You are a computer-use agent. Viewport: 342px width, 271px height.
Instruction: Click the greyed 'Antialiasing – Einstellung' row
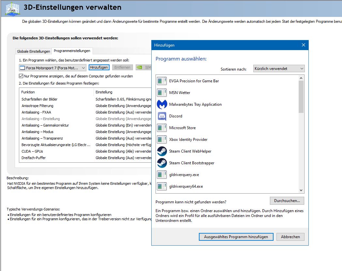(85, 119)
